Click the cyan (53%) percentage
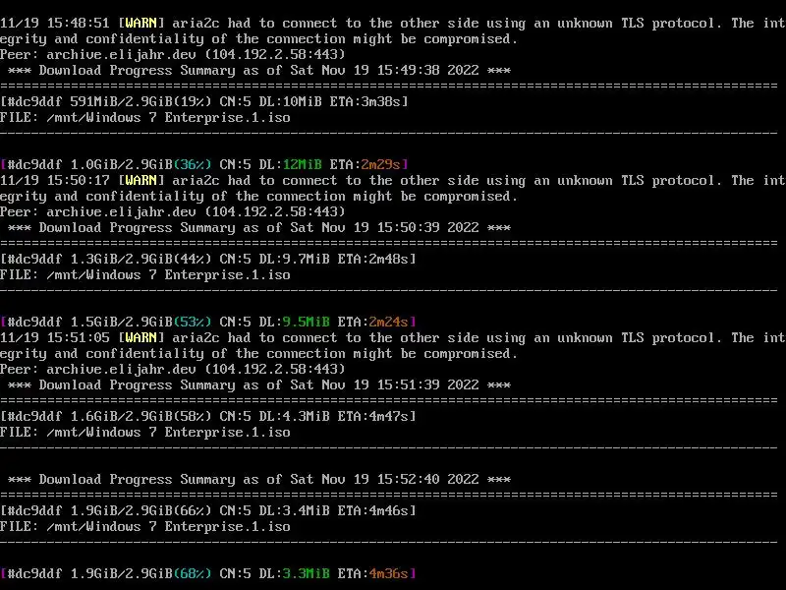This screenshot has height=590, width=786. point(192,322)
